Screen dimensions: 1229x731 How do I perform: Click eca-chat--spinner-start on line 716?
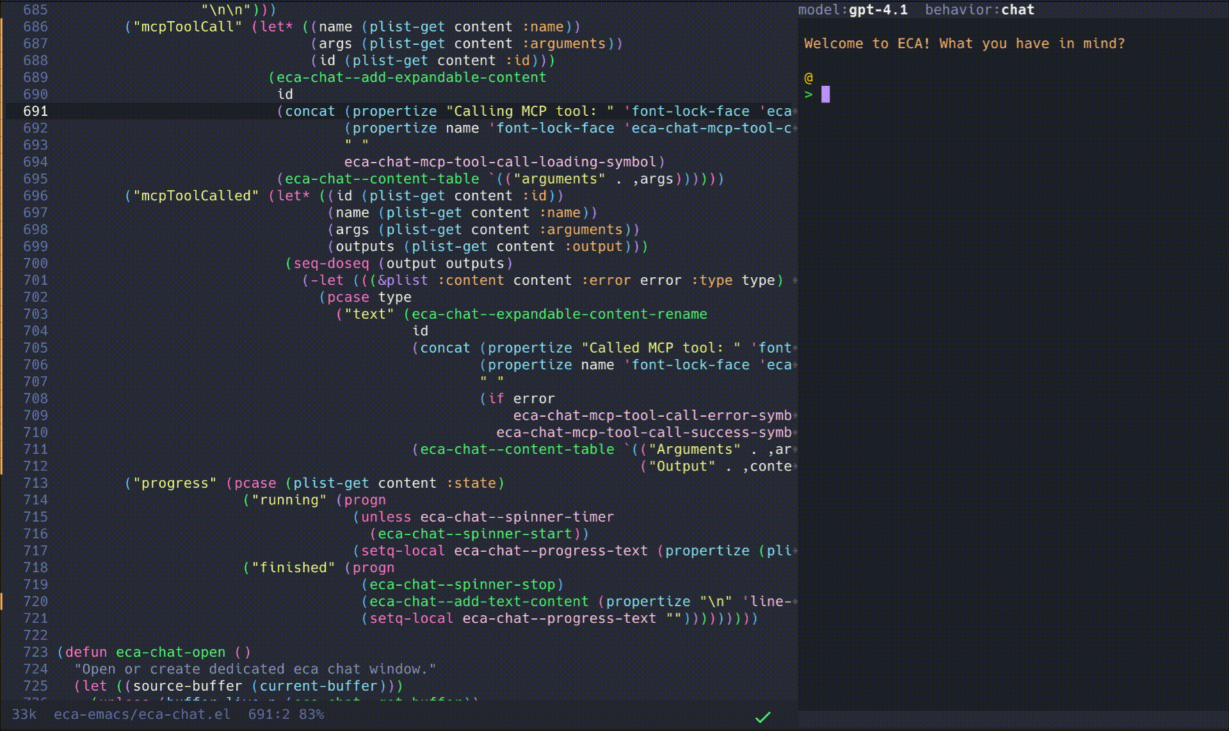[475, 534]
